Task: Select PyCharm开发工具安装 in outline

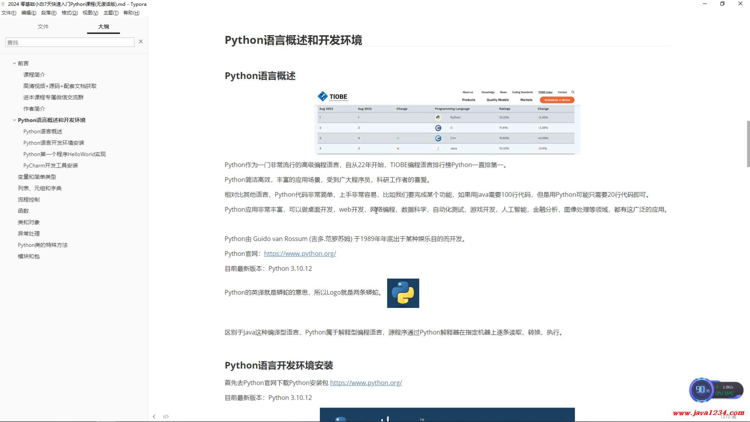Action: pyautogui.click(x=50, y=165)
